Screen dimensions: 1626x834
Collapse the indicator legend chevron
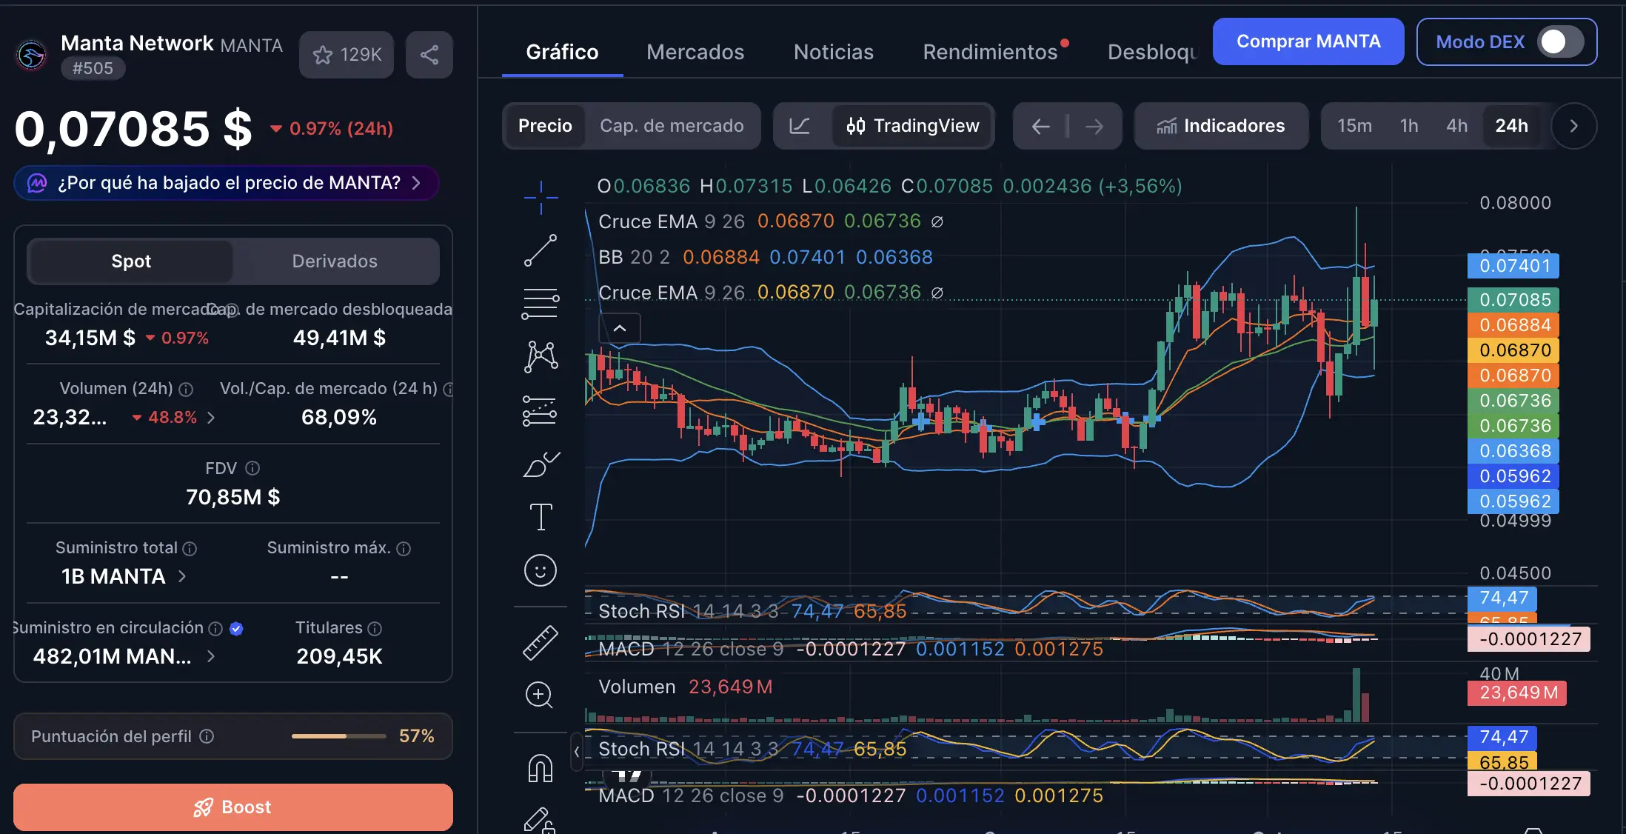pyautogui.click(x=620, y=328)
